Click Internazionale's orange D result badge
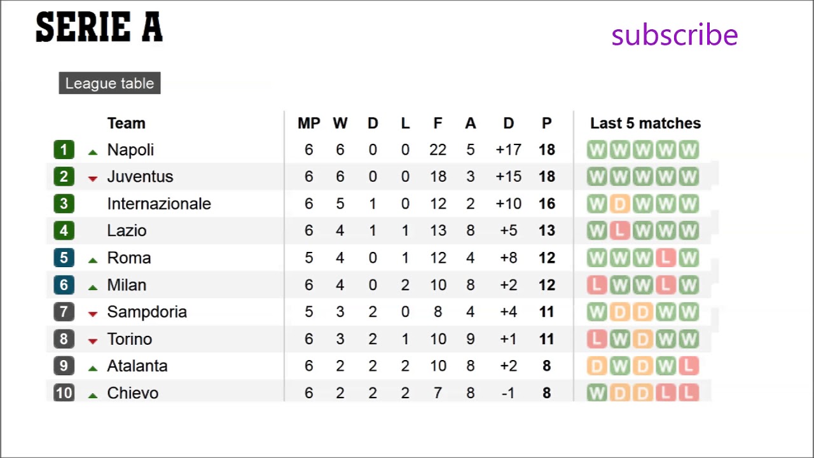Image resolution: width=814 pixels, height=458 pixels. 619,204
